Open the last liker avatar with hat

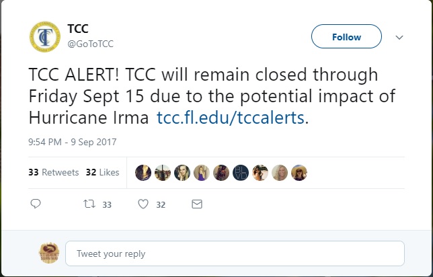pyautogui.click(x=299, y=173)
